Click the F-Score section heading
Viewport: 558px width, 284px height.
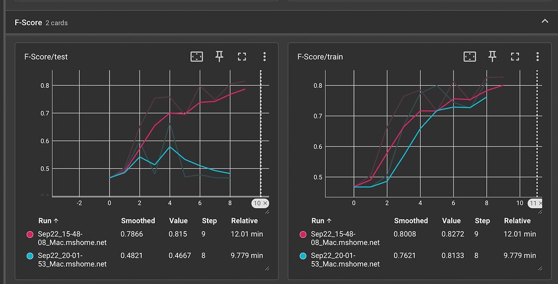coord(28,22)
